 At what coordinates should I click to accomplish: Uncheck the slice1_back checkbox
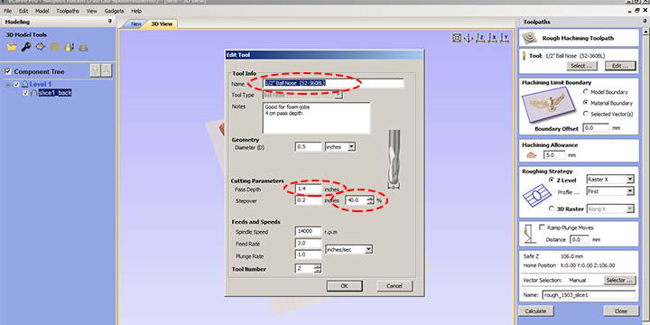(x=25, y=93)
